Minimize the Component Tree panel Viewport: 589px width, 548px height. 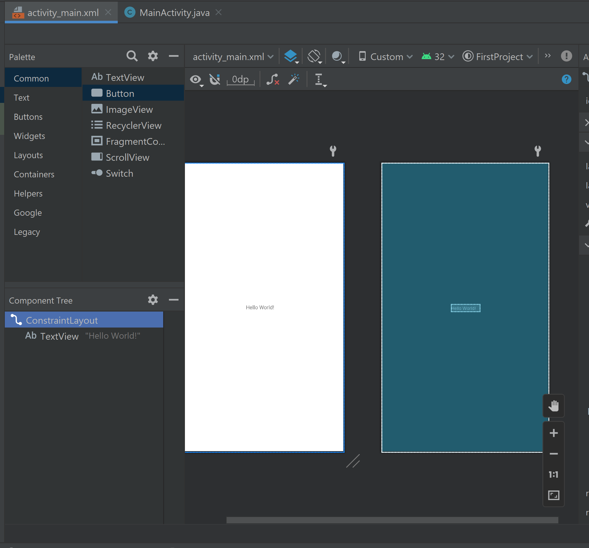[173, 300]
